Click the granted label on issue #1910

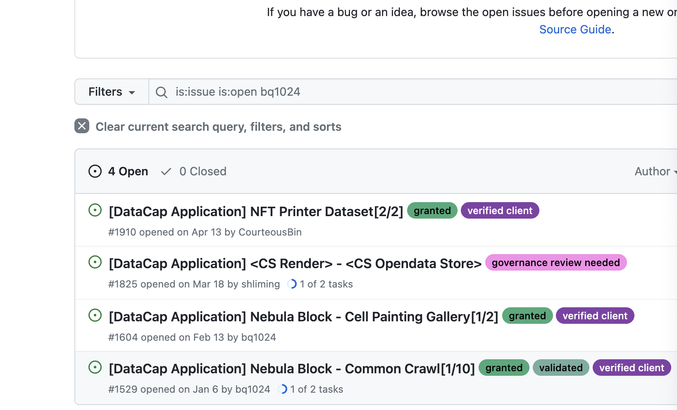pos(432,210)
